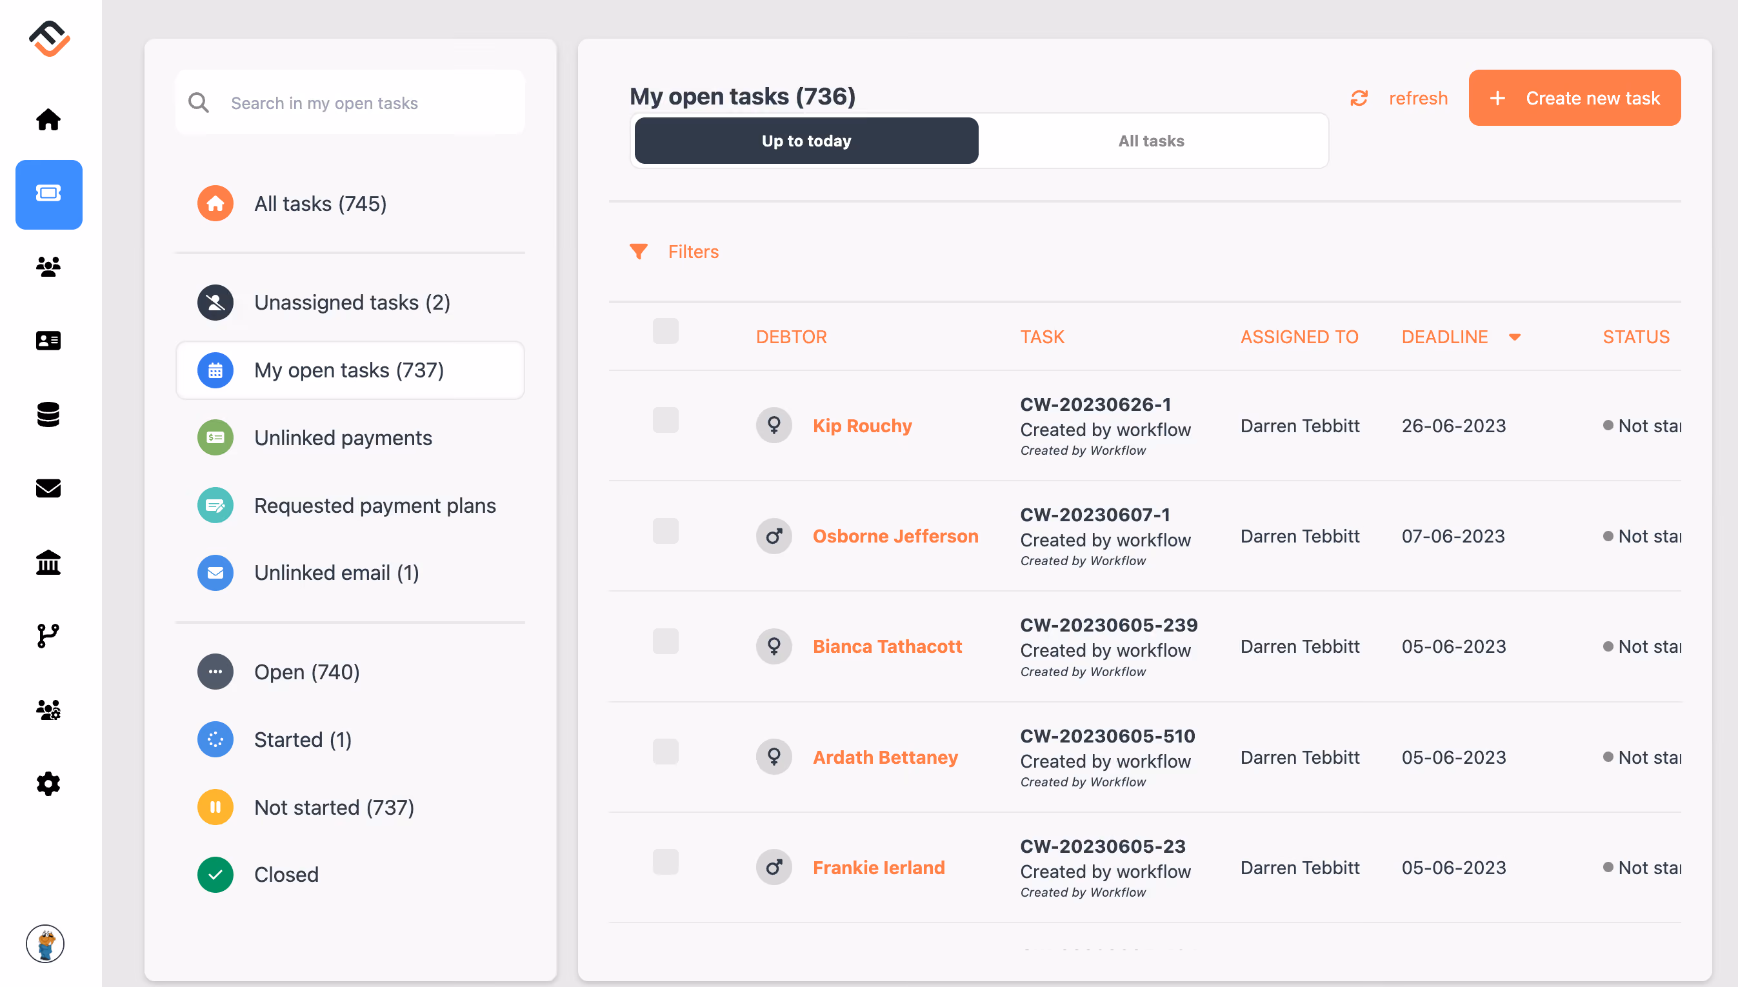This screenshot has width=1738, height=987.
Task: Switch to the All tasks tab
Action: (1151, 141)
